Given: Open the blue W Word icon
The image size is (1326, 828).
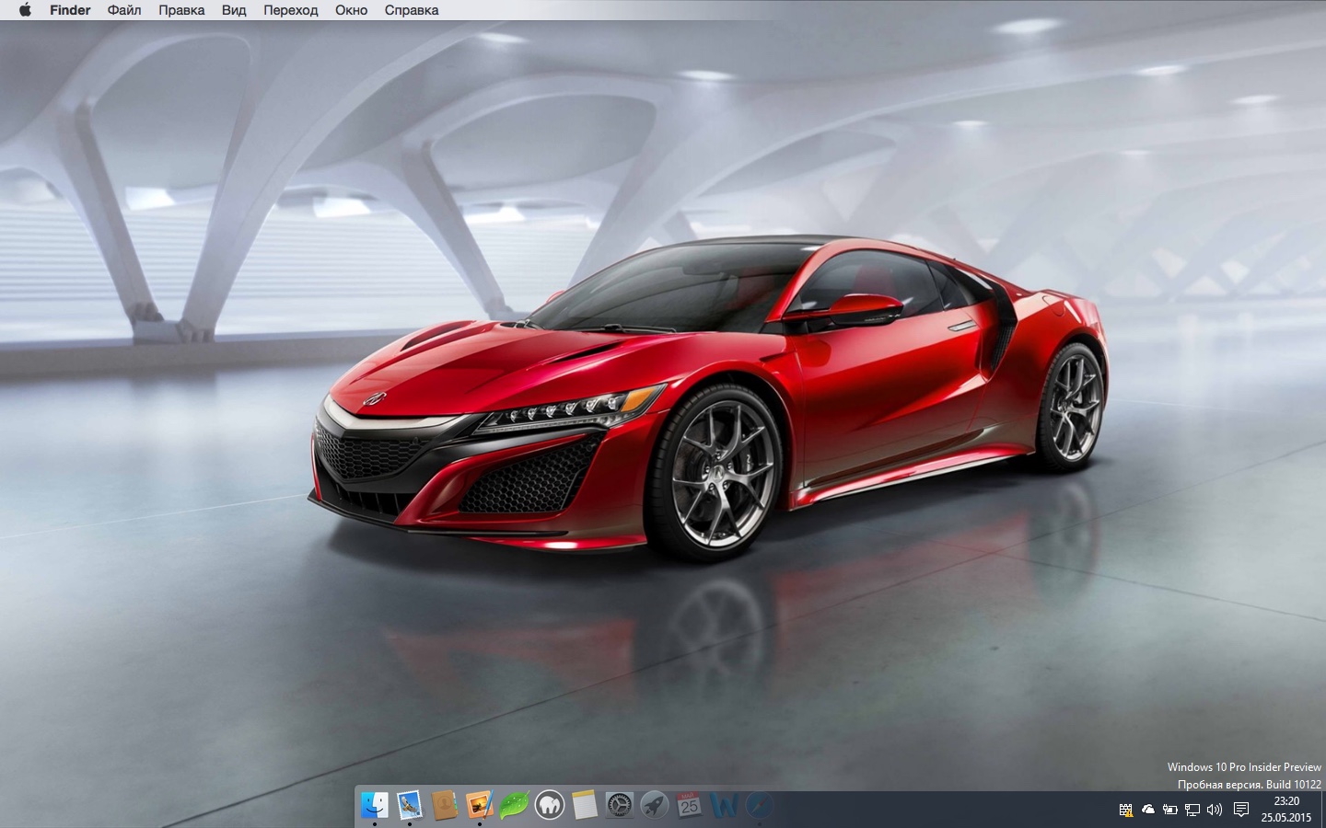Looking at the screenshot, I should pos(725,806).
